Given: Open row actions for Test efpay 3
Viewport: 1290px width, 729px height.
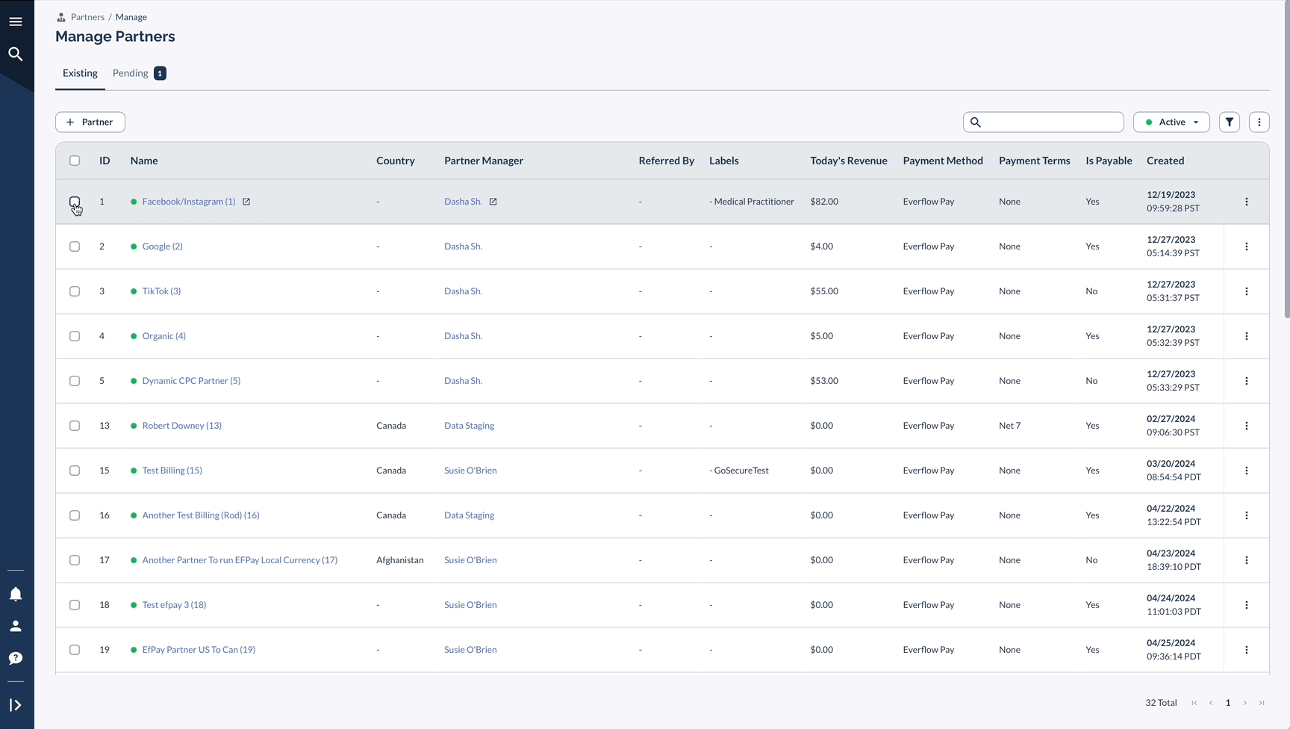Looking at the screenshot, I should click(x=1247, y=605).
